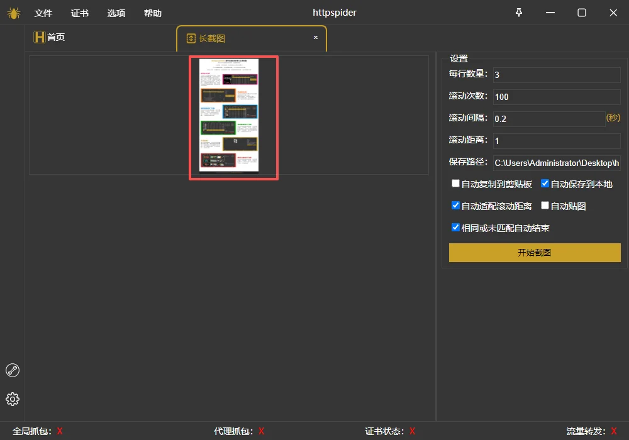Click the 滚动间隔 input field
This screenshot has width=629, height=440.
(548, 119)
